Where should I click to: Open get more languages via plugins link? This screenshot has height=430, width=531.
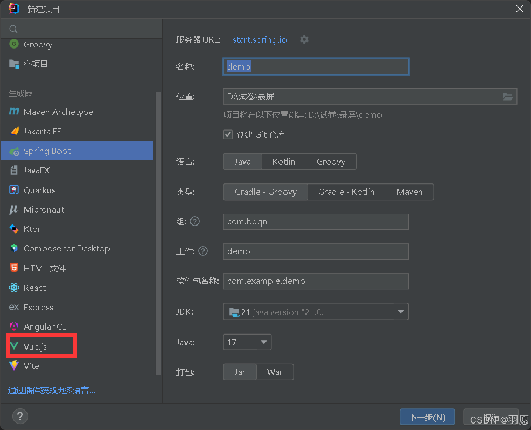(x=51, y=391)
